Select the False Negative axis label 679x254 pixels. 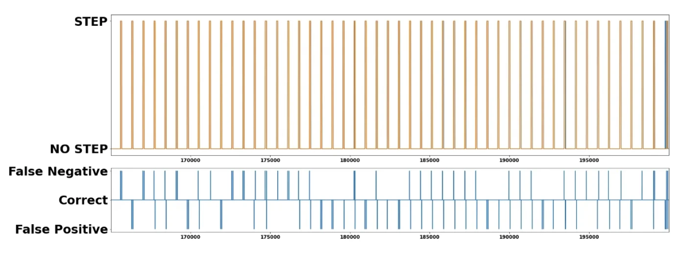(x=58, y=171)
